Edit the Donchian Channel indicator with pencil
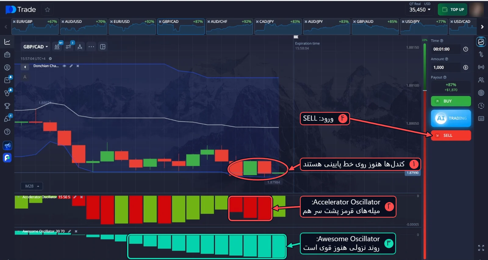 (x=71, y=66)
